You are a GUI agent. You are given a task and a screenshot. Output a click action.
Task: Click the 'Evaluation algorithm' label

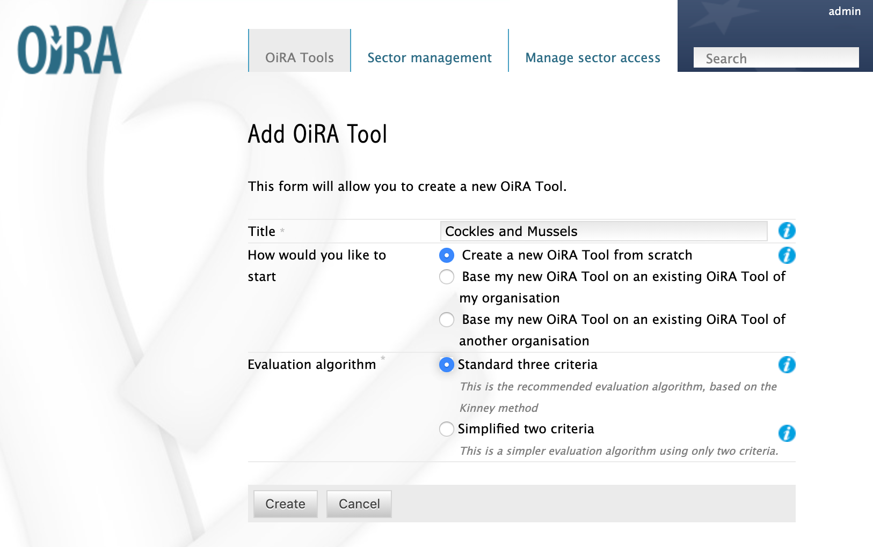coord(311,365)
